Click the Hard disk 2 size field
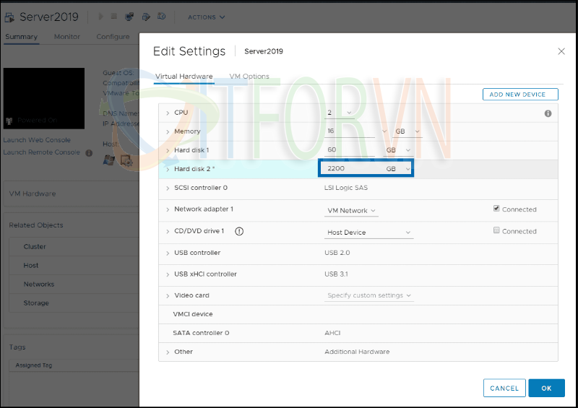Viewport: 578px width, 408px height. [x=350, y=169]
